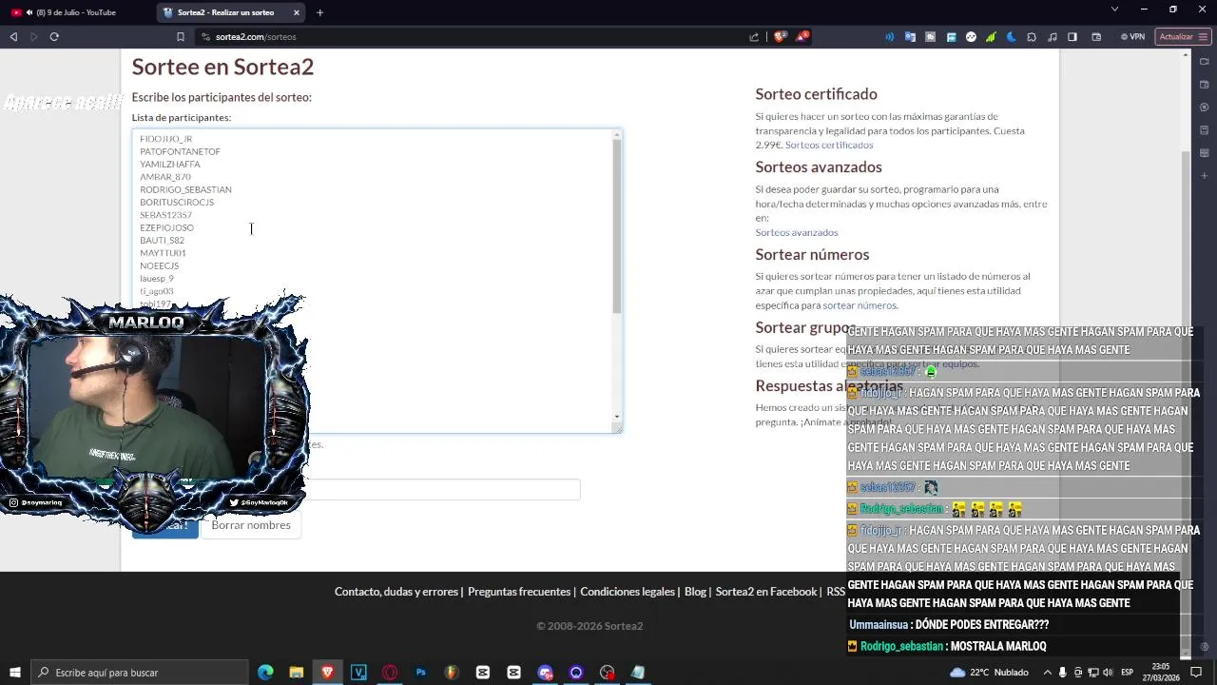
Task: Open the Preguntas frecuentes footer link
Action: [x=519, y=592]
